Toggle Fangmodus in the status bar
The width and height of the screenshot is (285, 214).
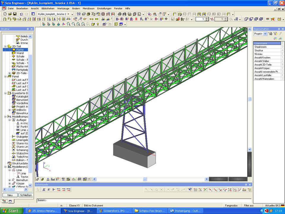point(231,205)
